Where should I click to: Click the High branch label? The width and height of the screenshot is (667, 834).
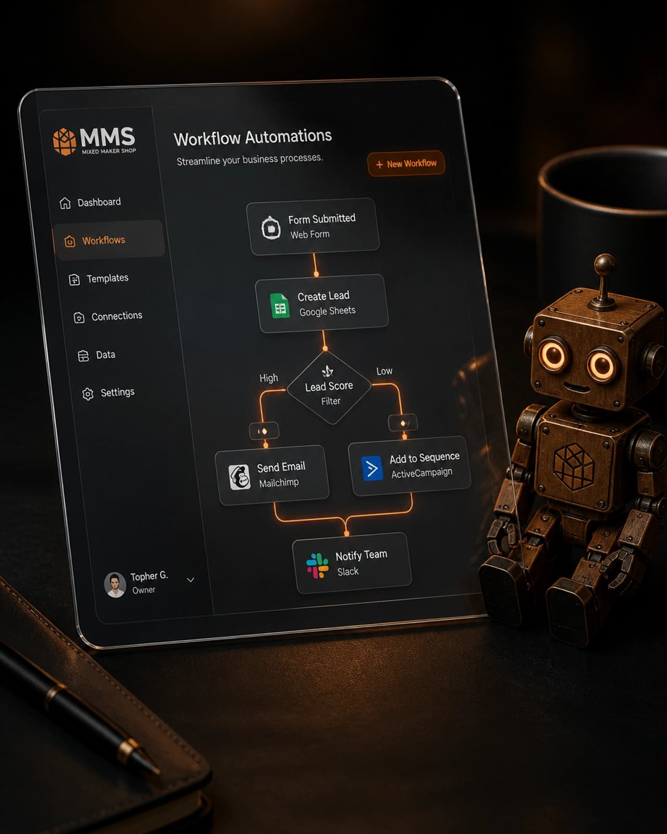coord(269,378)
